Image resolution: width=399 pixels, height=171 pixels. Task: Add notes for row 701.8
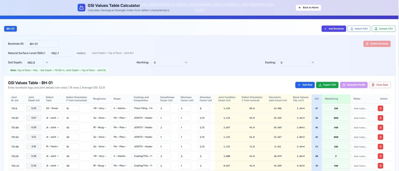[364, 109]
